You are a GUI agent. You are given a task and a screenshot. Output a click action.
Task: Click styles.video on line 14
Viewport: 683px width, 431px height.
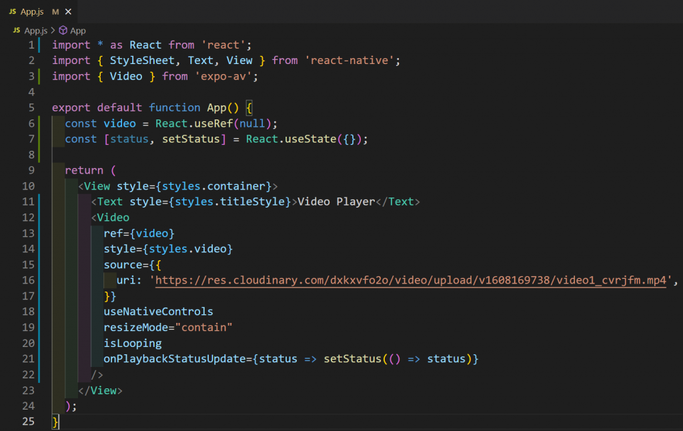tap(187, 249)
